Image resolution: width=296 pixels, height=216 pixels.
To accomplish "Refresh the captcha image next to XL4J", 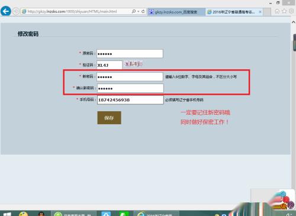I will coord(133,64).
